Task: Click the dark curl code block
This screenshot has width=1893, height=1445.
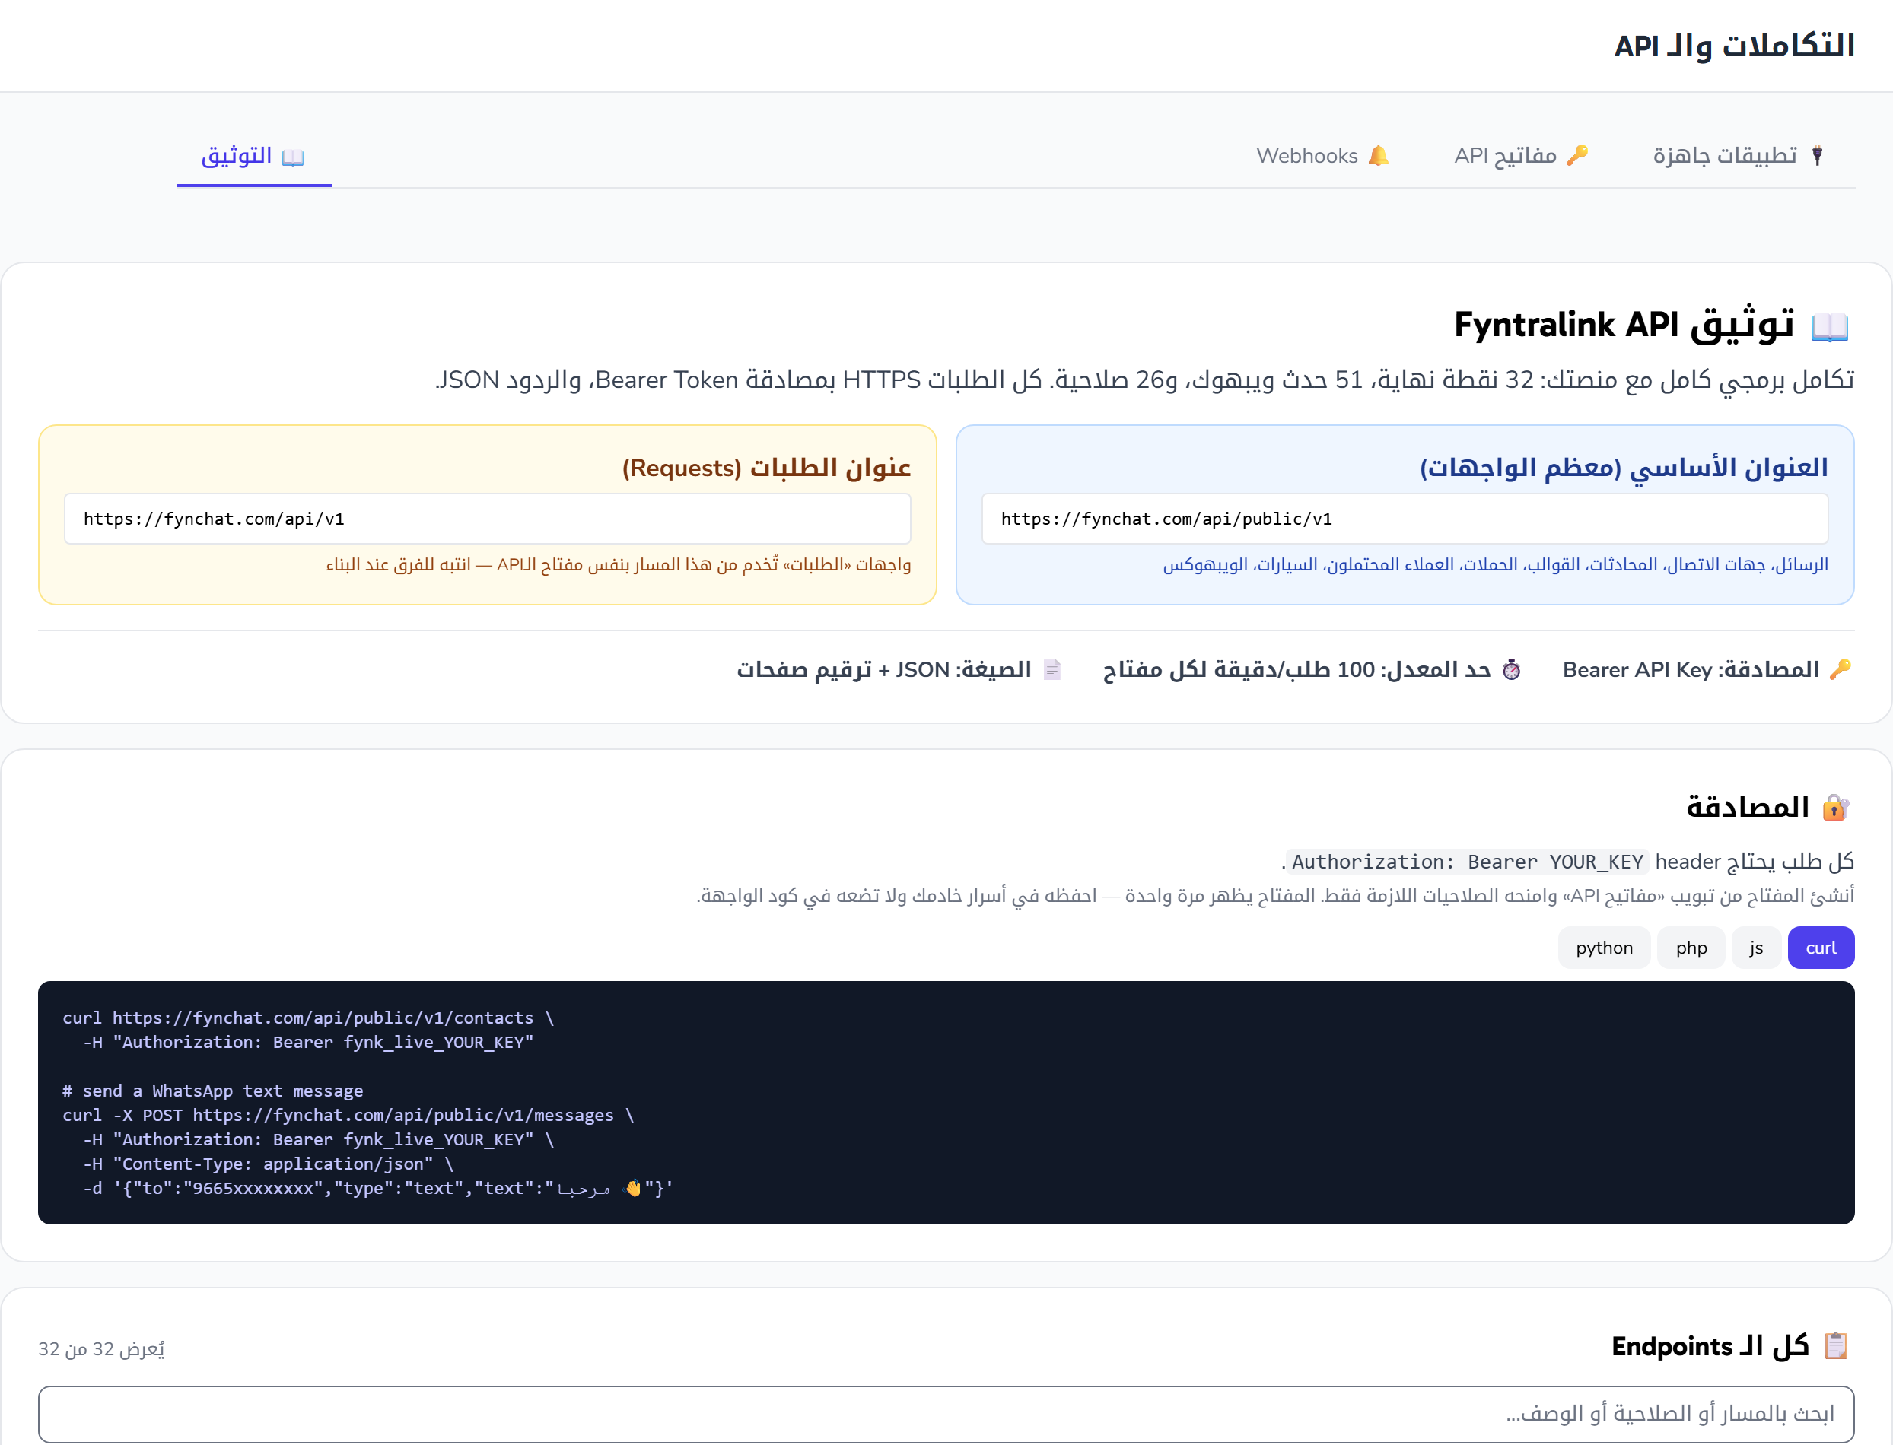Action: [946, 1103]
